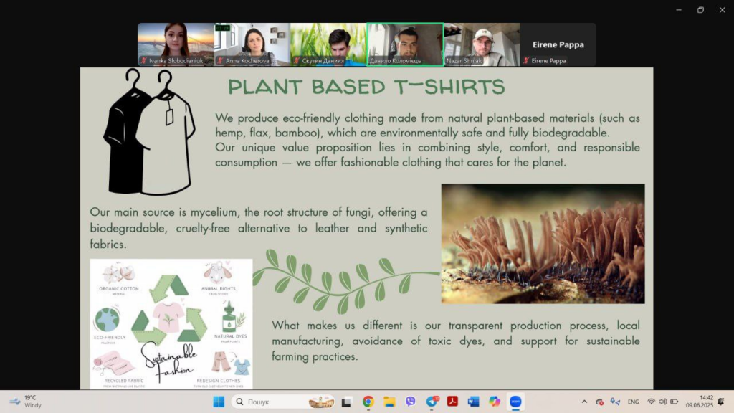Open the notifications bell icon
This screenshot has width=734, height=413.
721,402
